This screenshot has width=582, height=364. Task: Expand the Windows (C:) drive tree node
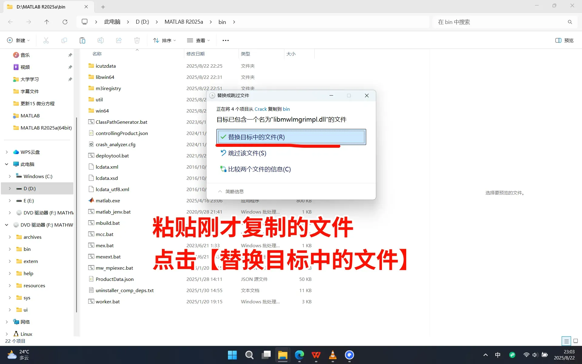pos(10,176)
